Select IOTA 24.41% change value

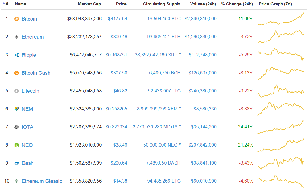[x=246, y=127]
